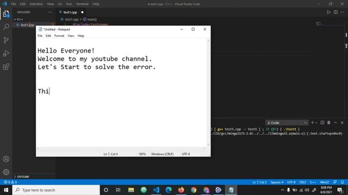
Task: Open the Search view in VS Code
Action: click(x=6, y=27)
